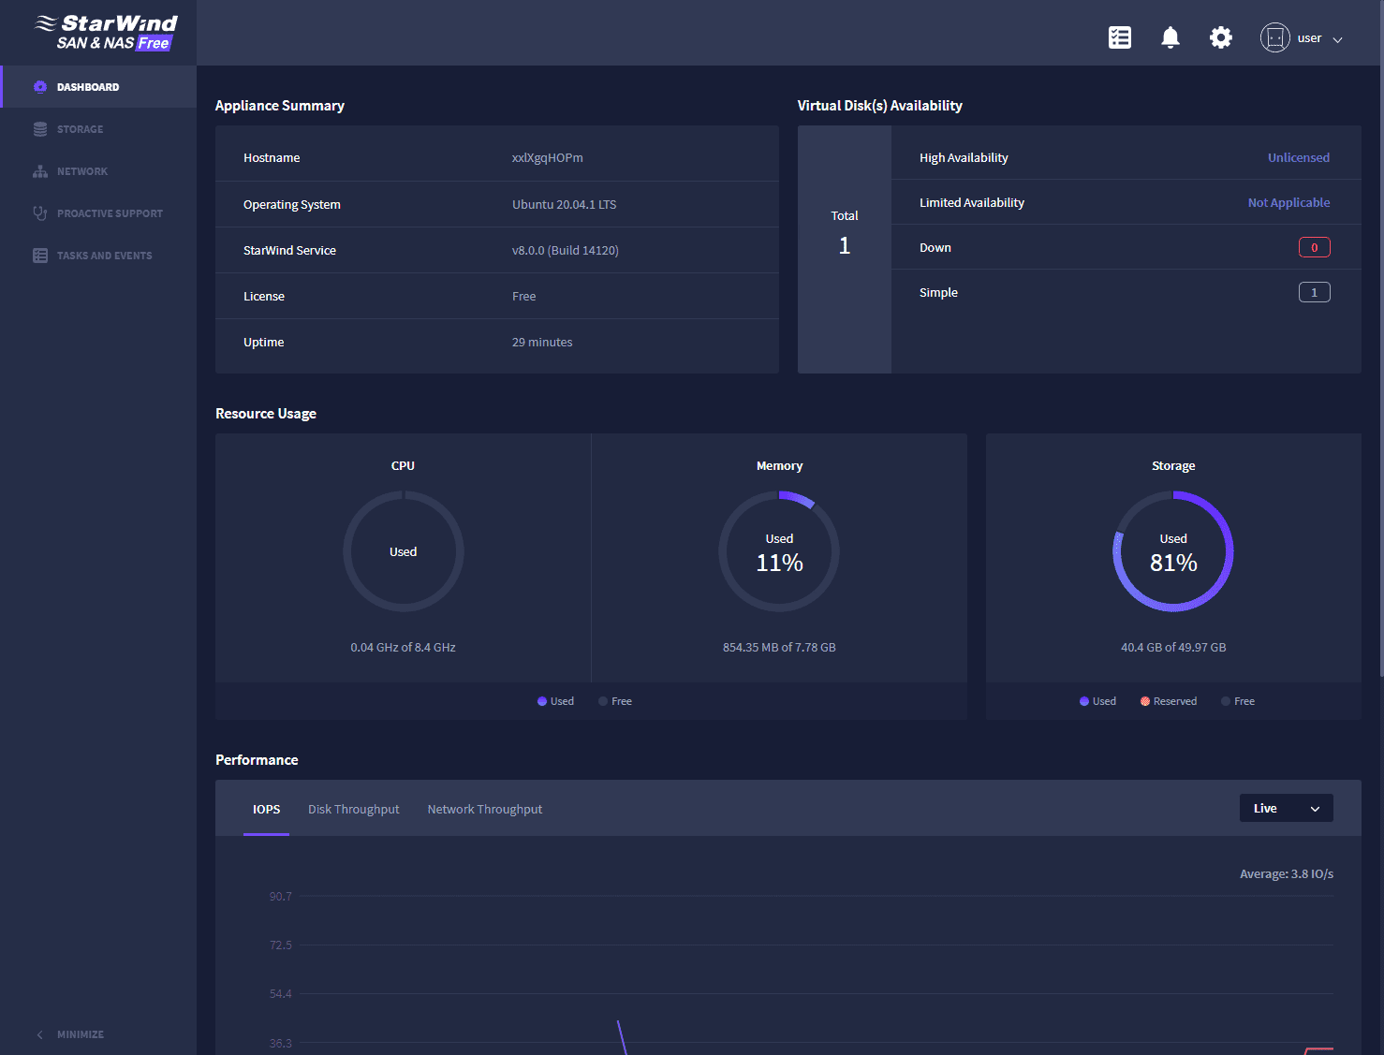Click the Tasks and Events icon
This screenshot has width=1384, height=1055.
click(x=40, y=256)
